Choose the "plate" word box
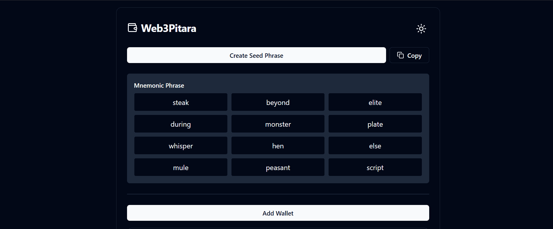Image resolution: width=553 pixels, height=229 pixels. coord(375,124)
